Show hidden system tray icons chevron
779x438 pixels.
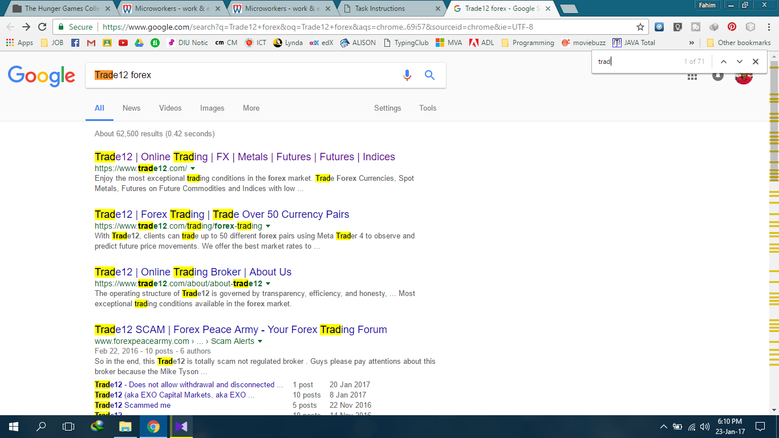coord(663,426)
